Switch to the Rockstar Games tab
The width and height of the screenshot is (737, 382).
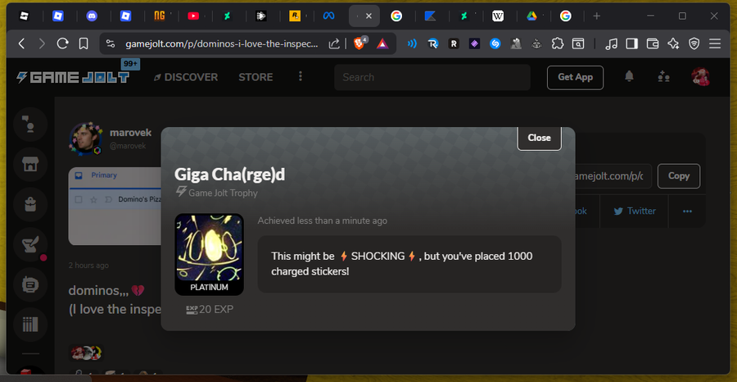[x=295, y=16]
